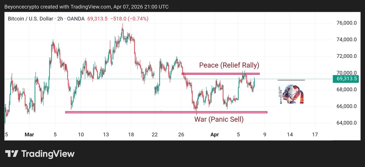Select the upper pink resistance zone line

tap(221, 73)
